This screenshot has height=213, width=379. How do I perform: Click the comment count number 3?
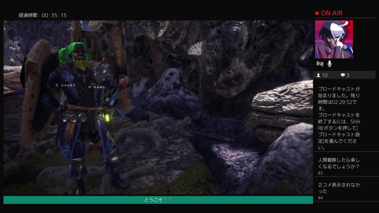coord(348,75)
